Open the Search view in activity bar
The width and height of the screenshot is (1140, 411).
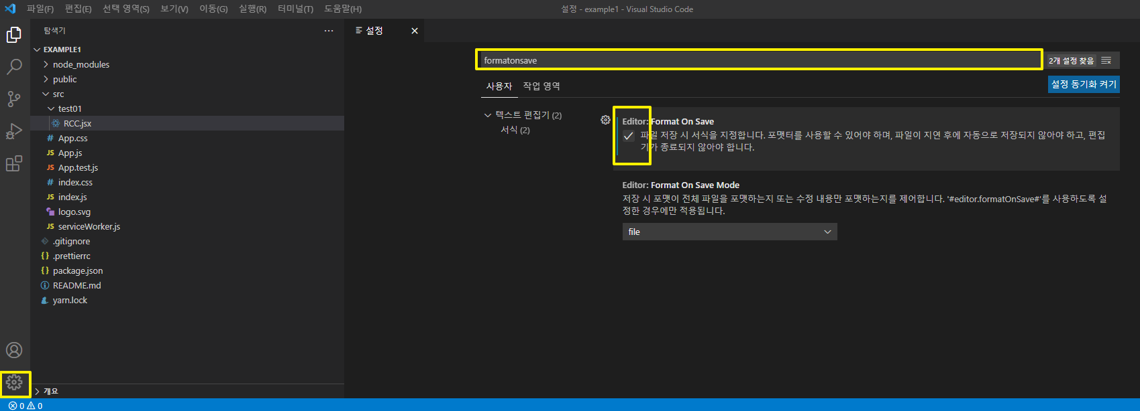(14, 67)
